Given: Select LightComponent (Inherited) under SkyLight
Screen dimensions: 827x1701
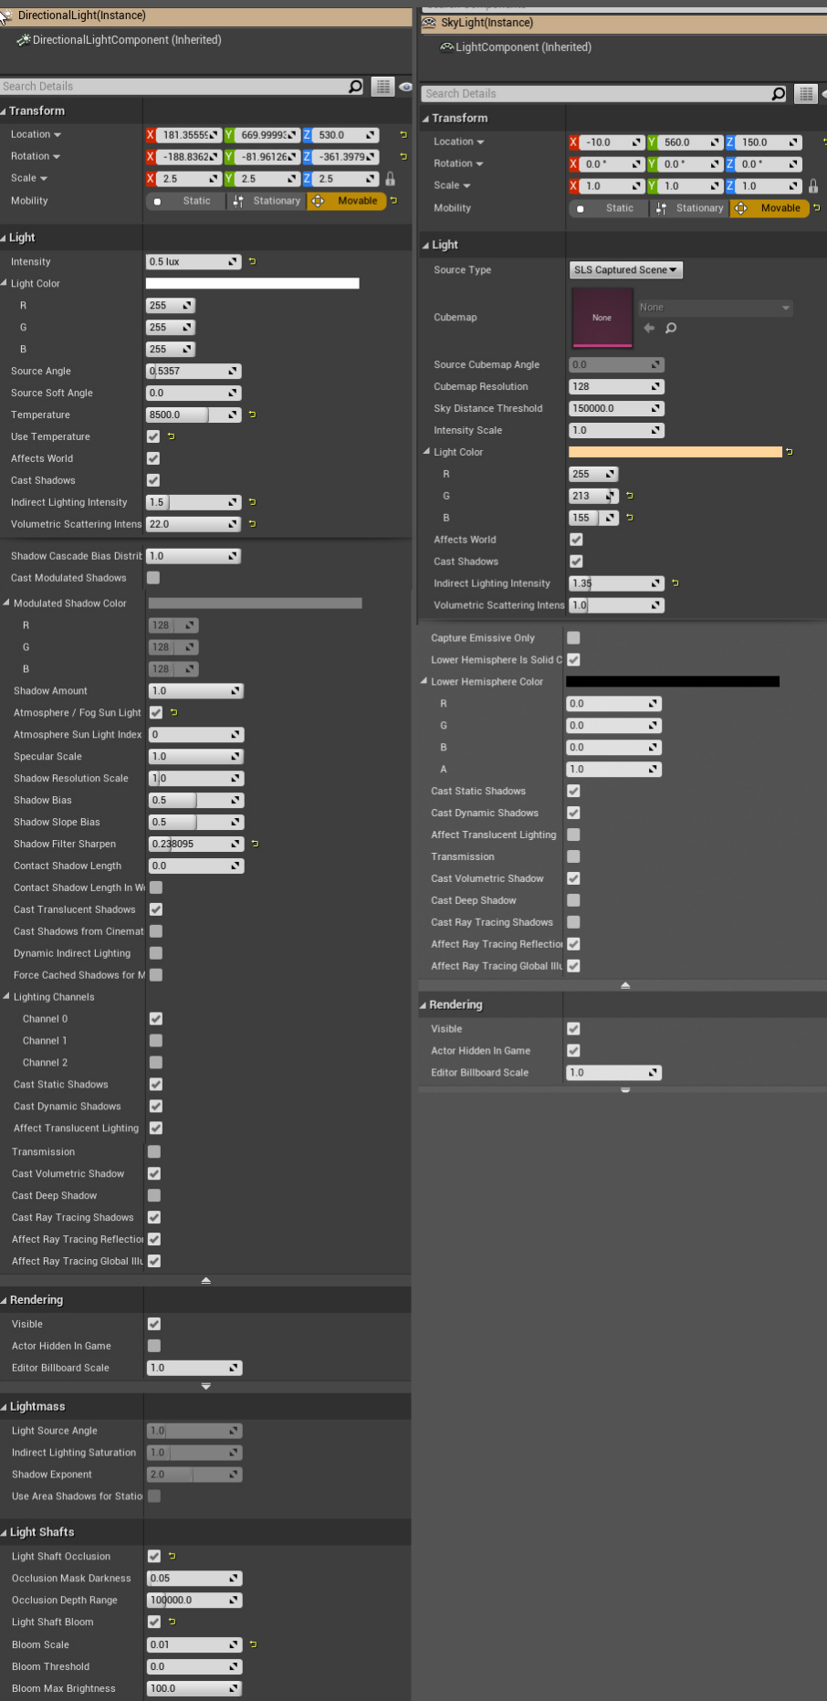Looking at the screenshot, I should (x=523, y=47).
